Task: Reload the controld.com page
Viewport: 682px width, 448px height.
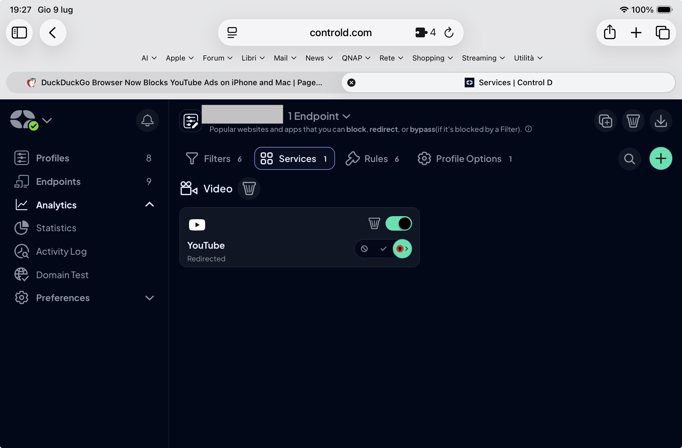Action: click(449, 33)
